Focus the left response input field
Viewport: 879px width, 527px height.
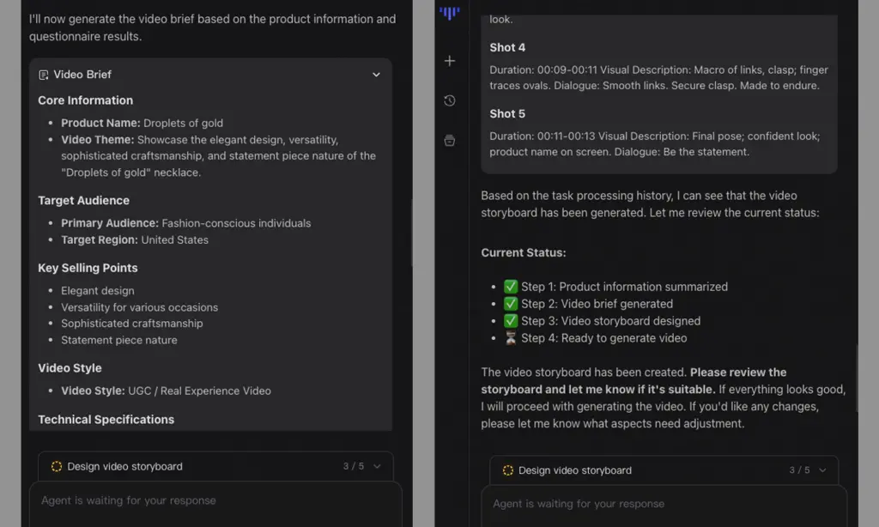pos(215,504)
